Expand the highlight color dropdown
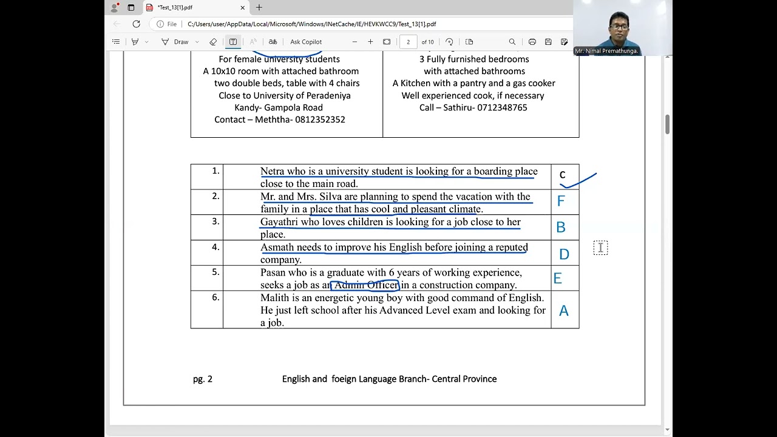The width and height of the screenshot is (777, 437). pos(146,42)
